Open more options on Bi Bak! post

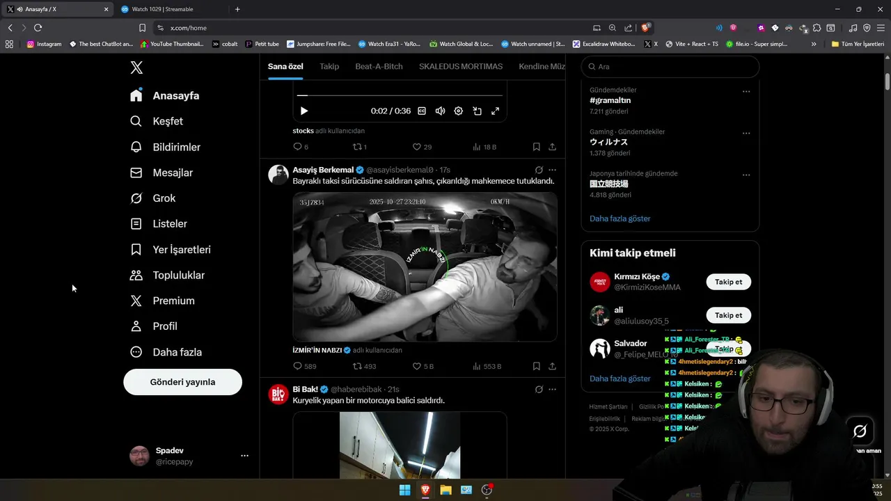pyautogui.click(x=552, y=389)
